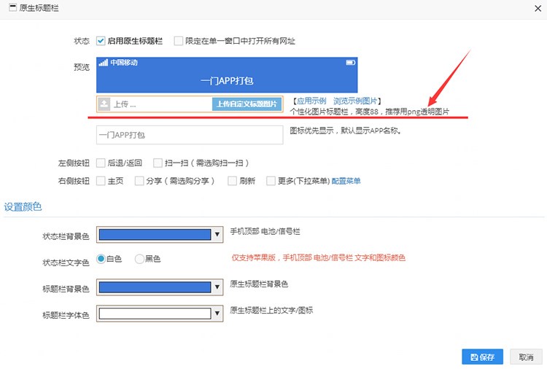This screenshot has height=369, width=547.
Task: Open the 标题栏字体色 dropdown arrow
Action: coord(217,313)
